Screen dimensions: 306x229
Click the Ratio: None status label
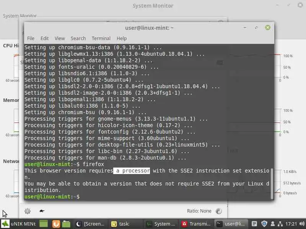point(199,211)
